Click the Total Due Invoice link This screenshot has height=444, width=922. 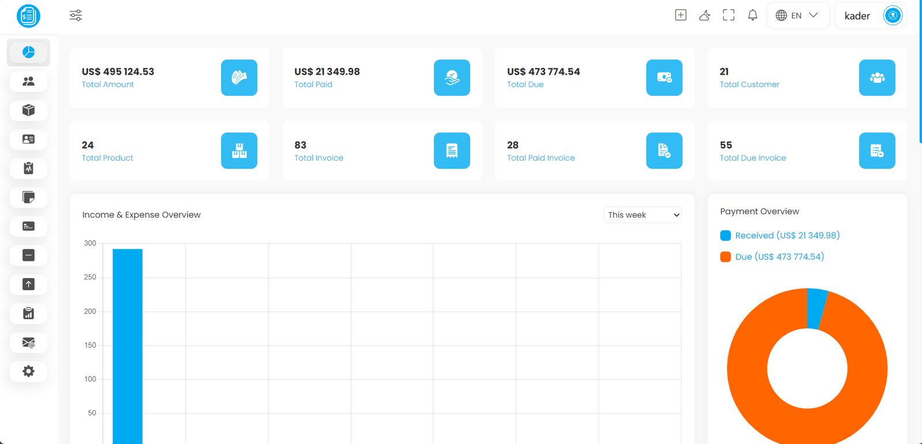(753, 158)
